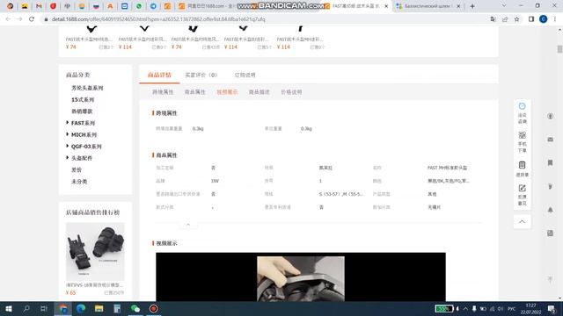Viewport: 563px width, 316px height.
Task: Collapse the product attributes with up chevron
Action: 188,225
